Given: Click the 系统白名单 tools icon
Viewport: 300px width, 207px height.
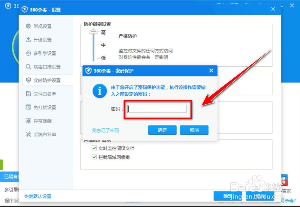Looking at the screenshot, I should click(28, 134).
